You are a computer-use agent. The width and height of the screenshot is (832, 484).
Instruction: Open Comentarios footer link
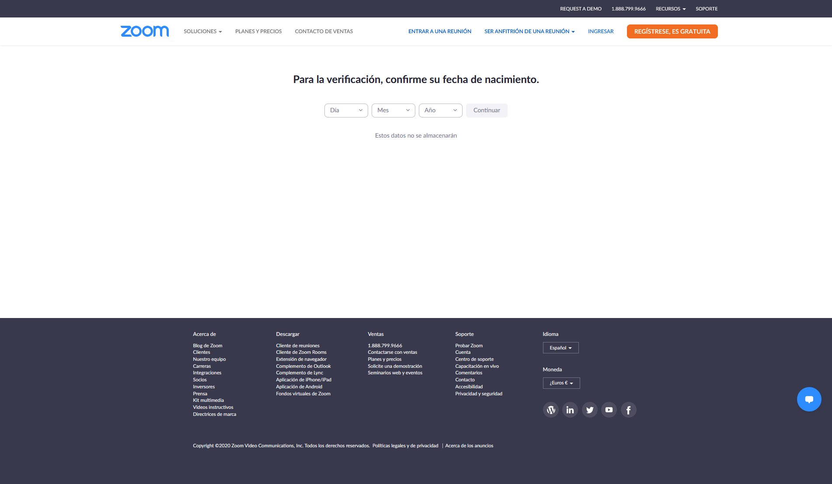click(469, 373)
